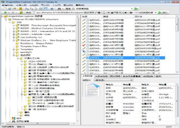The height and width of the screenshot is (128, 180).
Task: Click the Forward navigation arrow
Action: (x=13, y=13)
